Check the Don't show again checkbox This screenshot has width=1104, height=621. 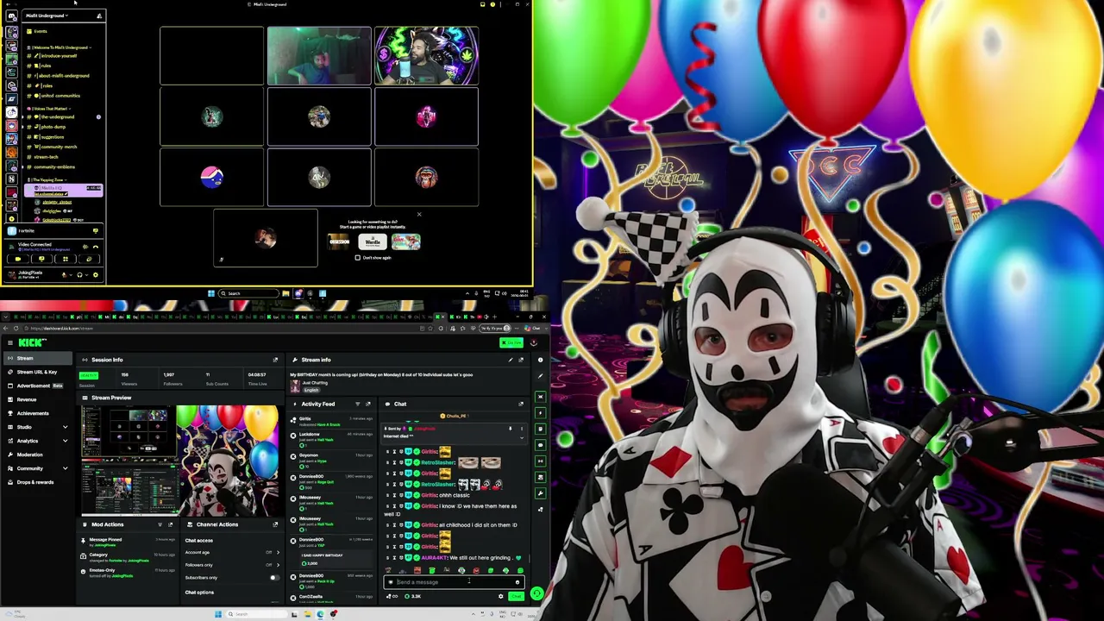click(358, 258)
